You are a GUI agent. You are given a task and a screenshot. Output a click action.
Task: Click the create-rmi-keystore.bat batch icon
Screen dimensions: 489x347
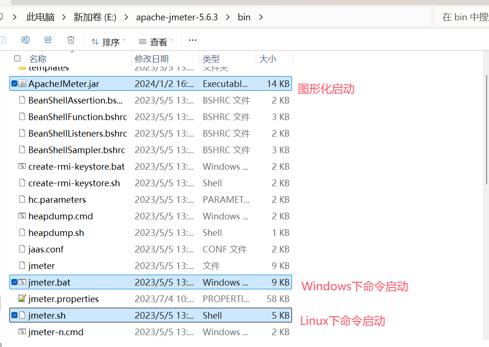click(x=22, y=166)
